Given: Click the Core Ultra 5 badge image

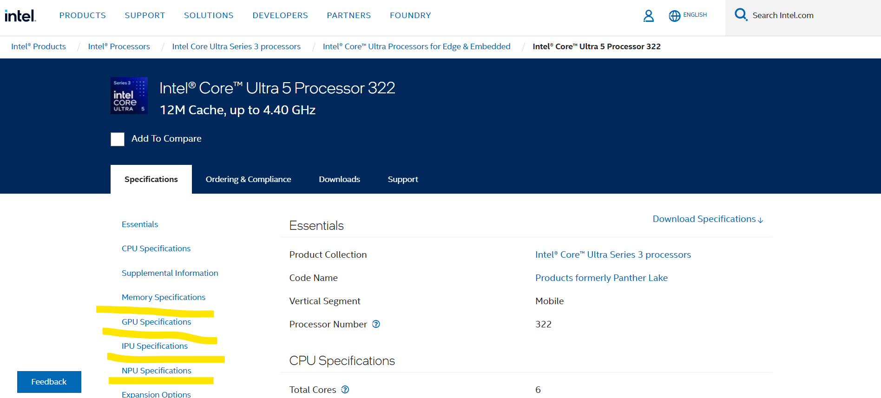Looking at the screenshot, I should tap(129, 96).
